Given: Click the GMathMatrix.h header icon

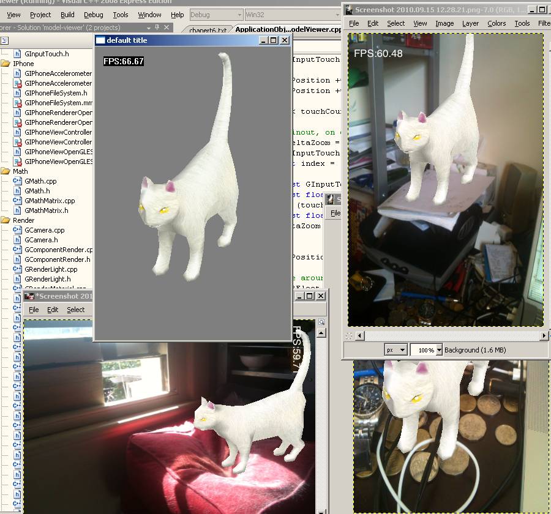Looking at the screenshot, I should pos(17,210).
